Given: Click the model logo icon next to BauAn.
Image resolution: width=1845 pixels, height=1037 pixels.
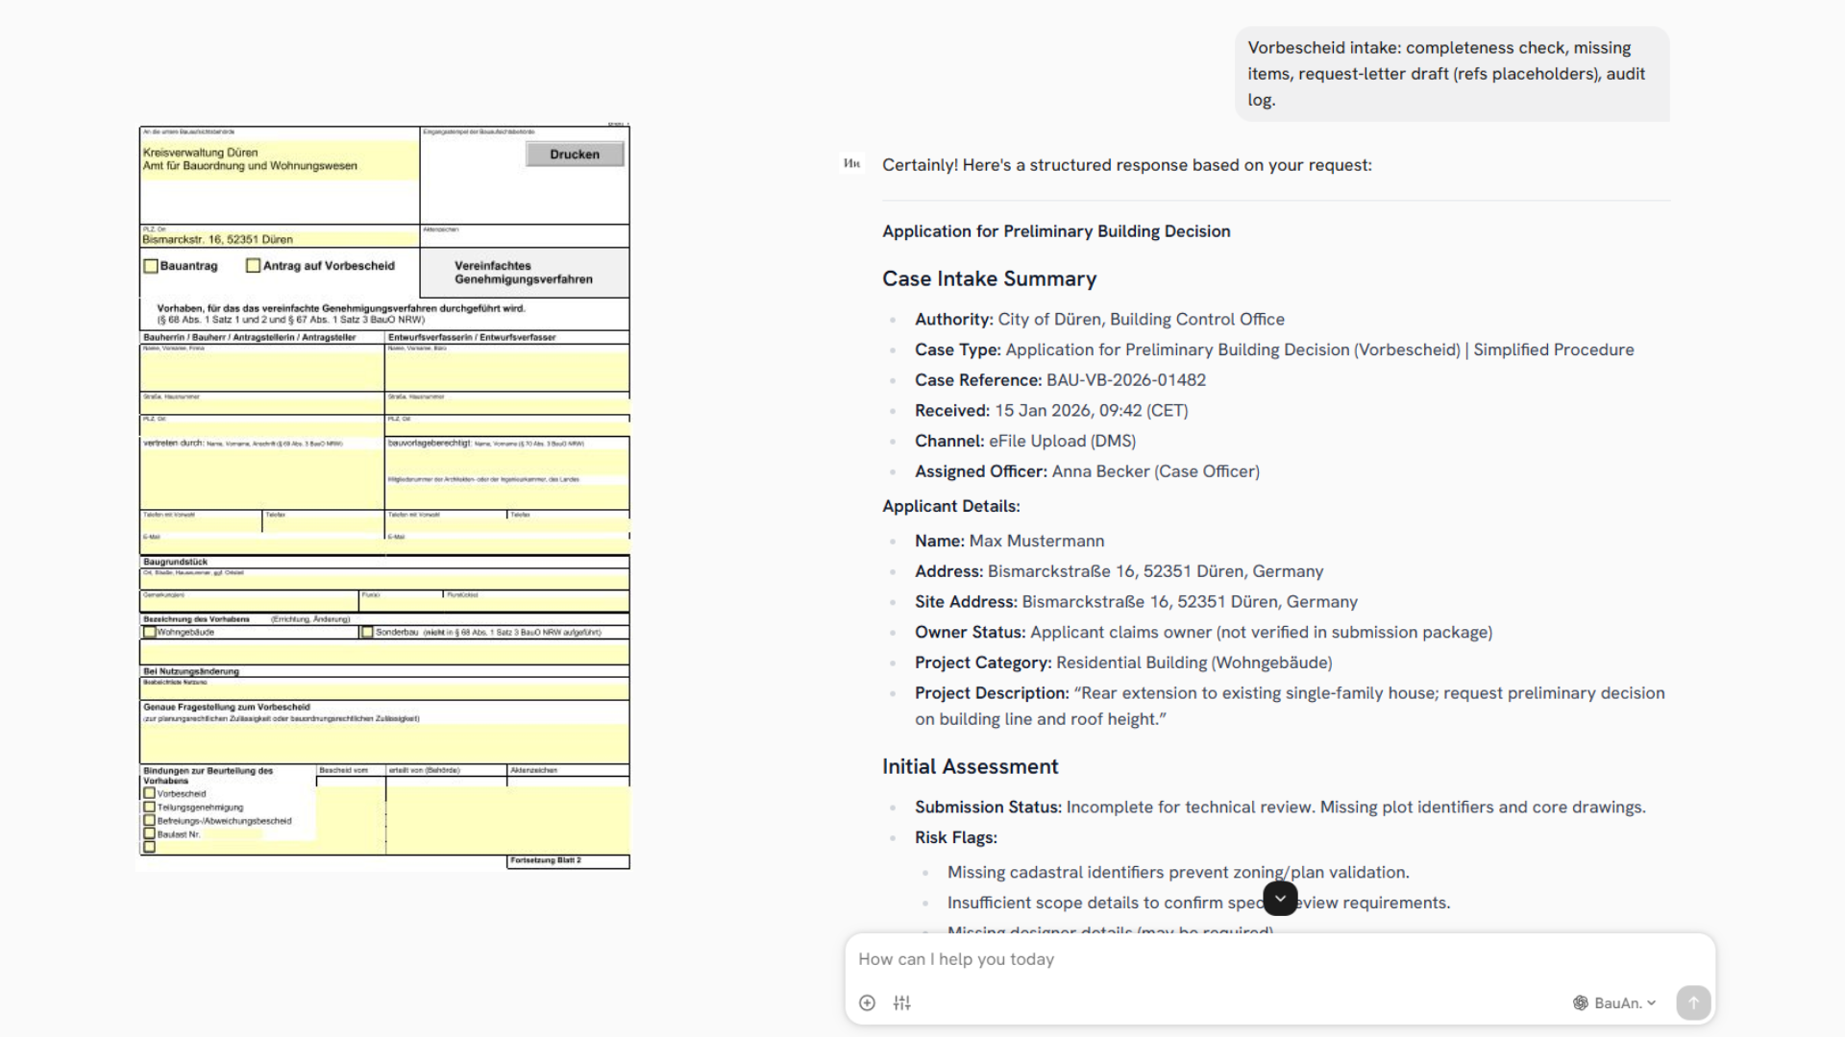Looking at the screenshot, I should 1580,1002.
